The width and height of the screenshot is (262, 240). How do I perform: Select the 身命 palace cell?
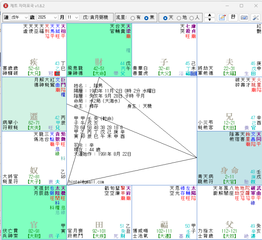coord(230,170)
